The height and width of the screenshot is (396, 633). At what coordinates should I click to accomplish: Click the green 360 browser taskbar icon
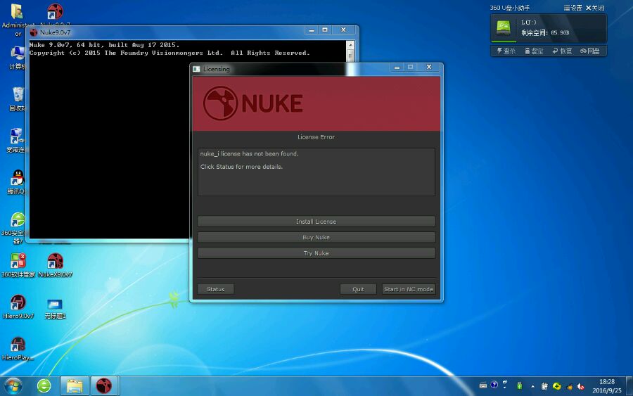[x=44, y=385]
